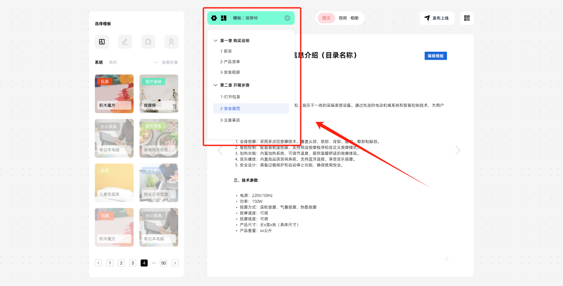Switch to the 视频 tab
This screenshot has width=563, height=286.
click(343, 18)
